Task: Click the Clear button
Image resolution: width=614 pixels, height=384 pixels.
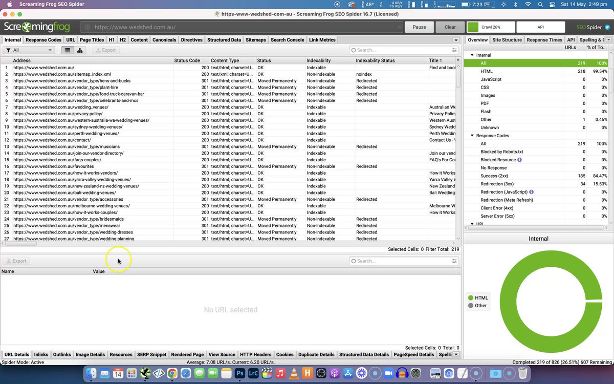Action: coord(450,27)
